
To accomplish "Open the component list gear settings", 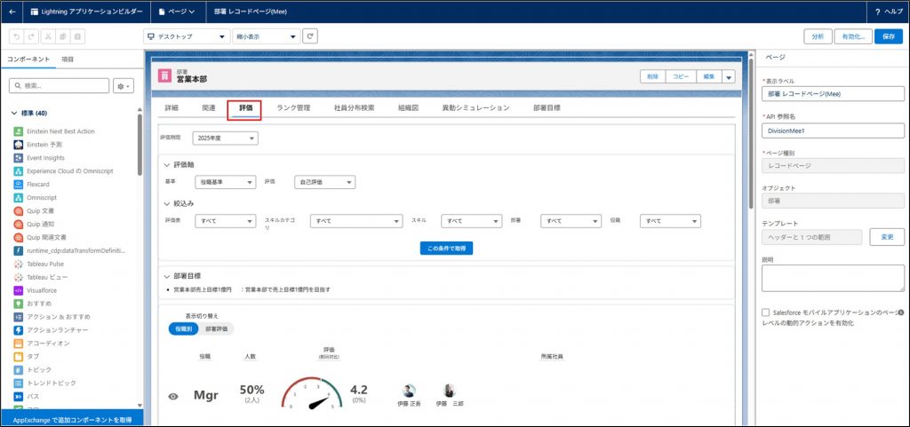I will click(x=124, y=86).
